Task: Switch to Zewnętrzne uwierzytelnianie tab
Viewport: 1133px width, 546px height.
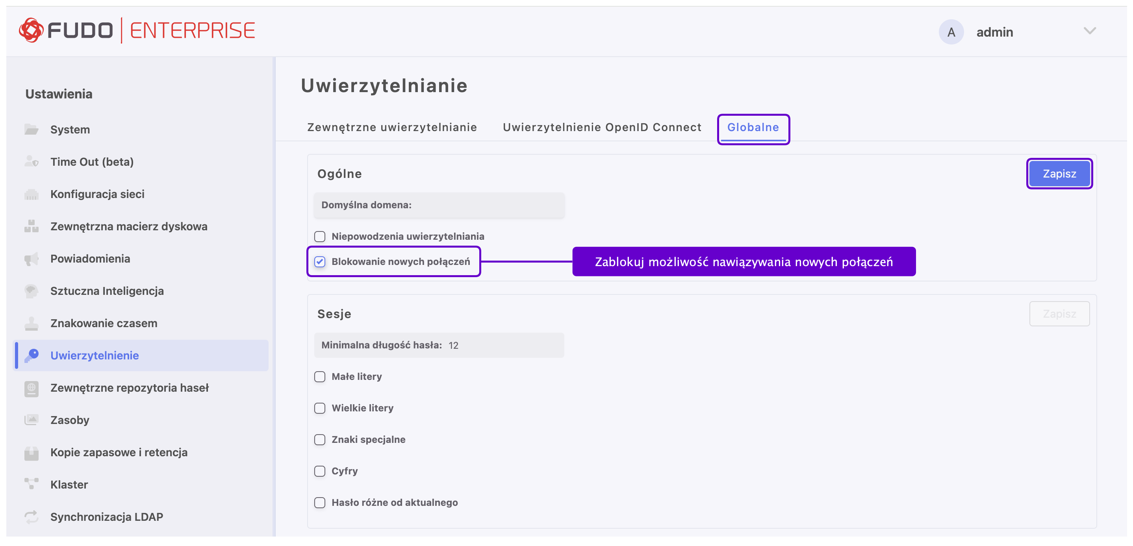Action: pyautogui.click(x=392, y=128)
